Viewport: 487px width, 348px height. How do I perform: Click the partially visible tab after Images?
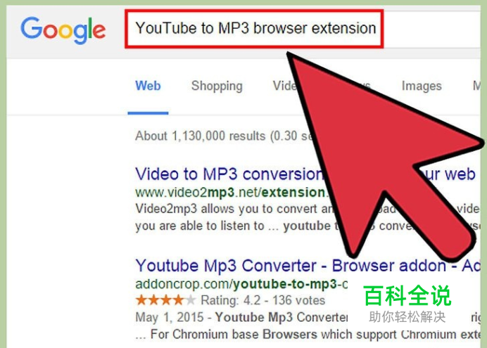tap(476, 86)
